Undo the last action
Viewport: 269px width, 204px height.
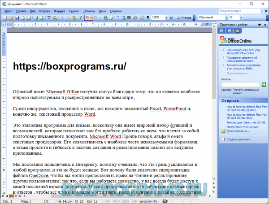87,17
